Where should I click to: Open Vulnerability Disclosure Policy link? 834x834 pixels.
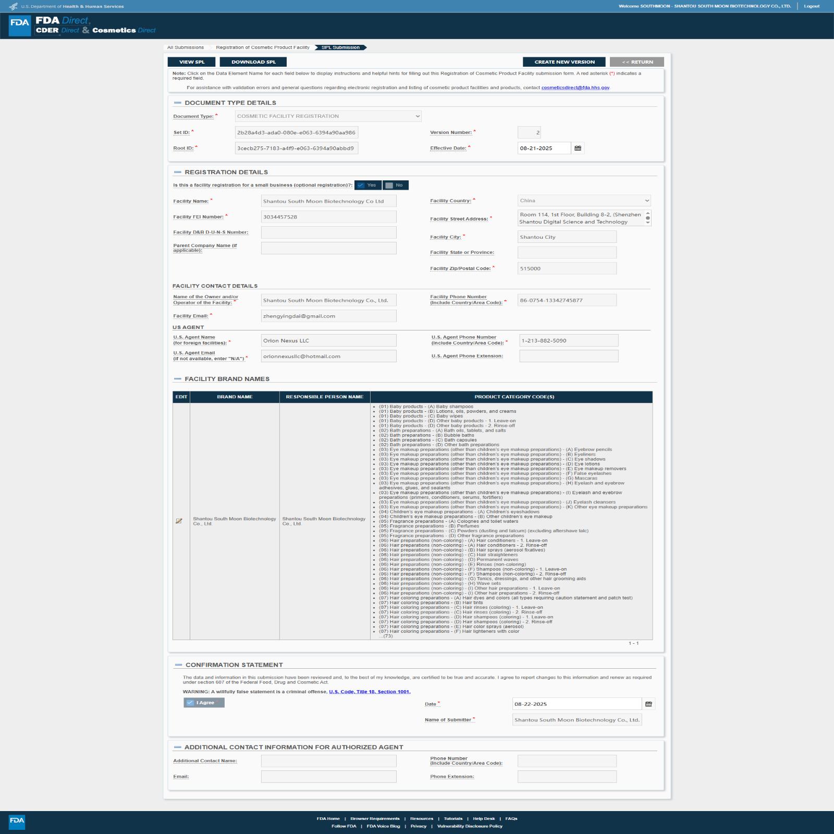coord(470,826)
